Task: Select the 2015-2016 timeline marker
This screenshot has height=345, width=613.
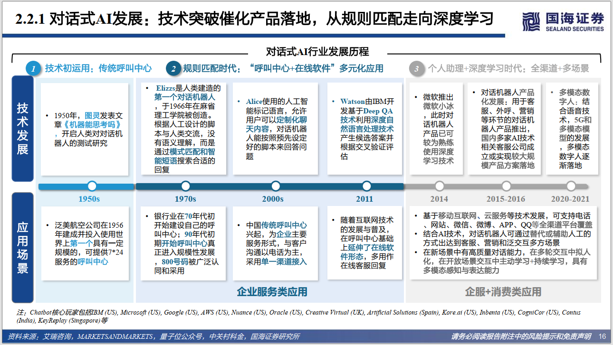Action: 507,186
